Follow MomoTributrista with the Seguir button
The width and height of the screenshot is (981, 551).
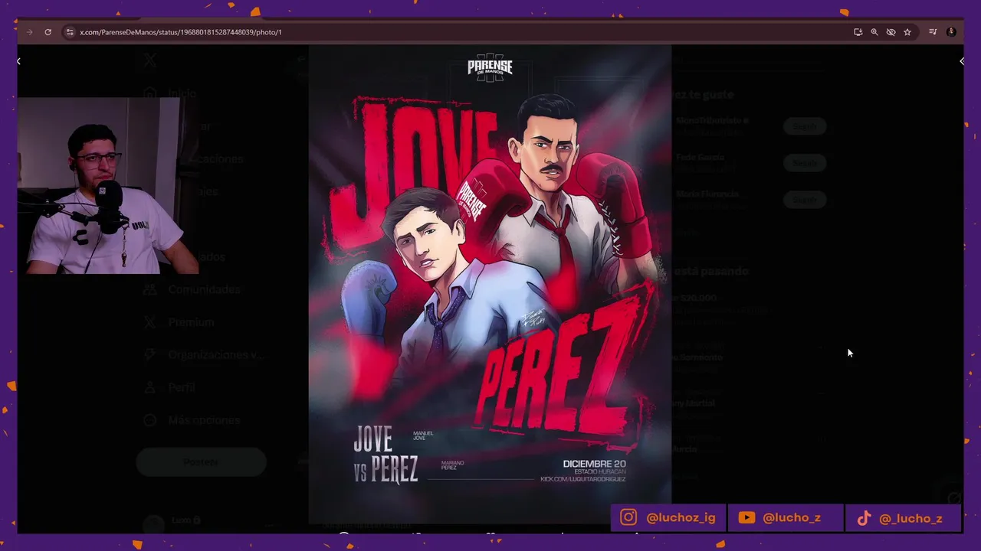[x=805, y=126]
